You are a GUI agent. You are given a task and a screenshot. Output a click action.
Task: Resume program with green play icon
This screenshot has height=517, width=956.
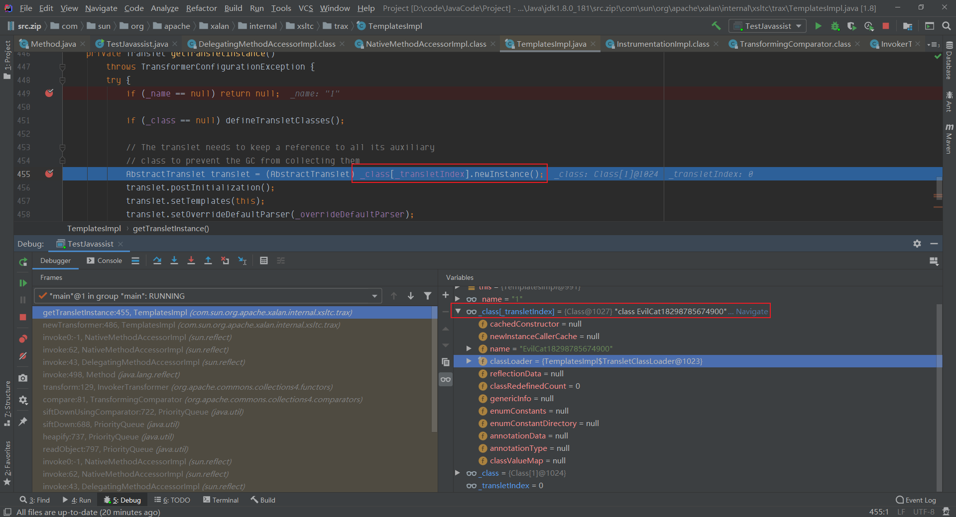(x=23, y=283)
